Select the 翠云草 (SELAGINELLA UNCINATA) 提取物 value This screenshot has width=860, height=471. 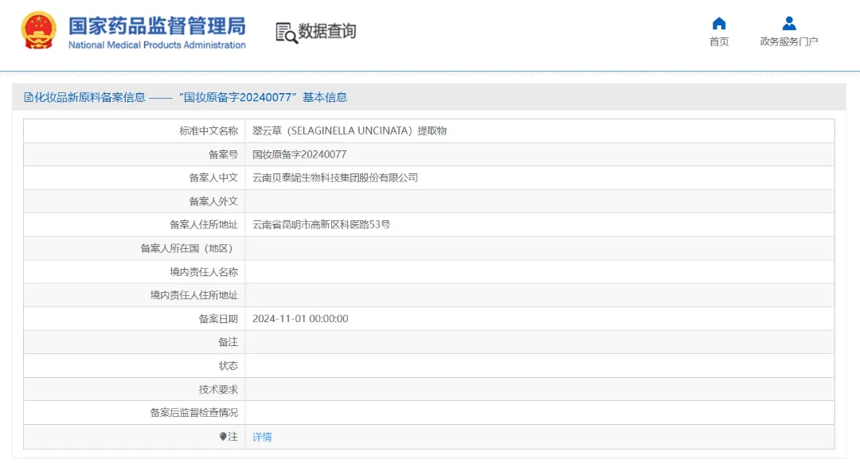pos(350,131)
